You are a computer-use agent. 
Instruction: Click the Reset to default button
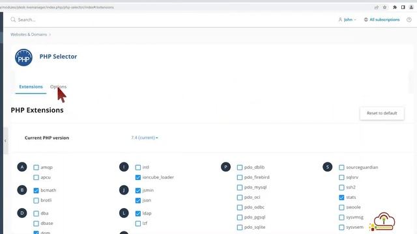(x=382, y=113)
